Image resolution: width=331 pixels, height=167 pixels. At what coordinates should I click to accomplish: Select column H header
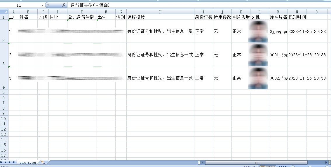160,12
